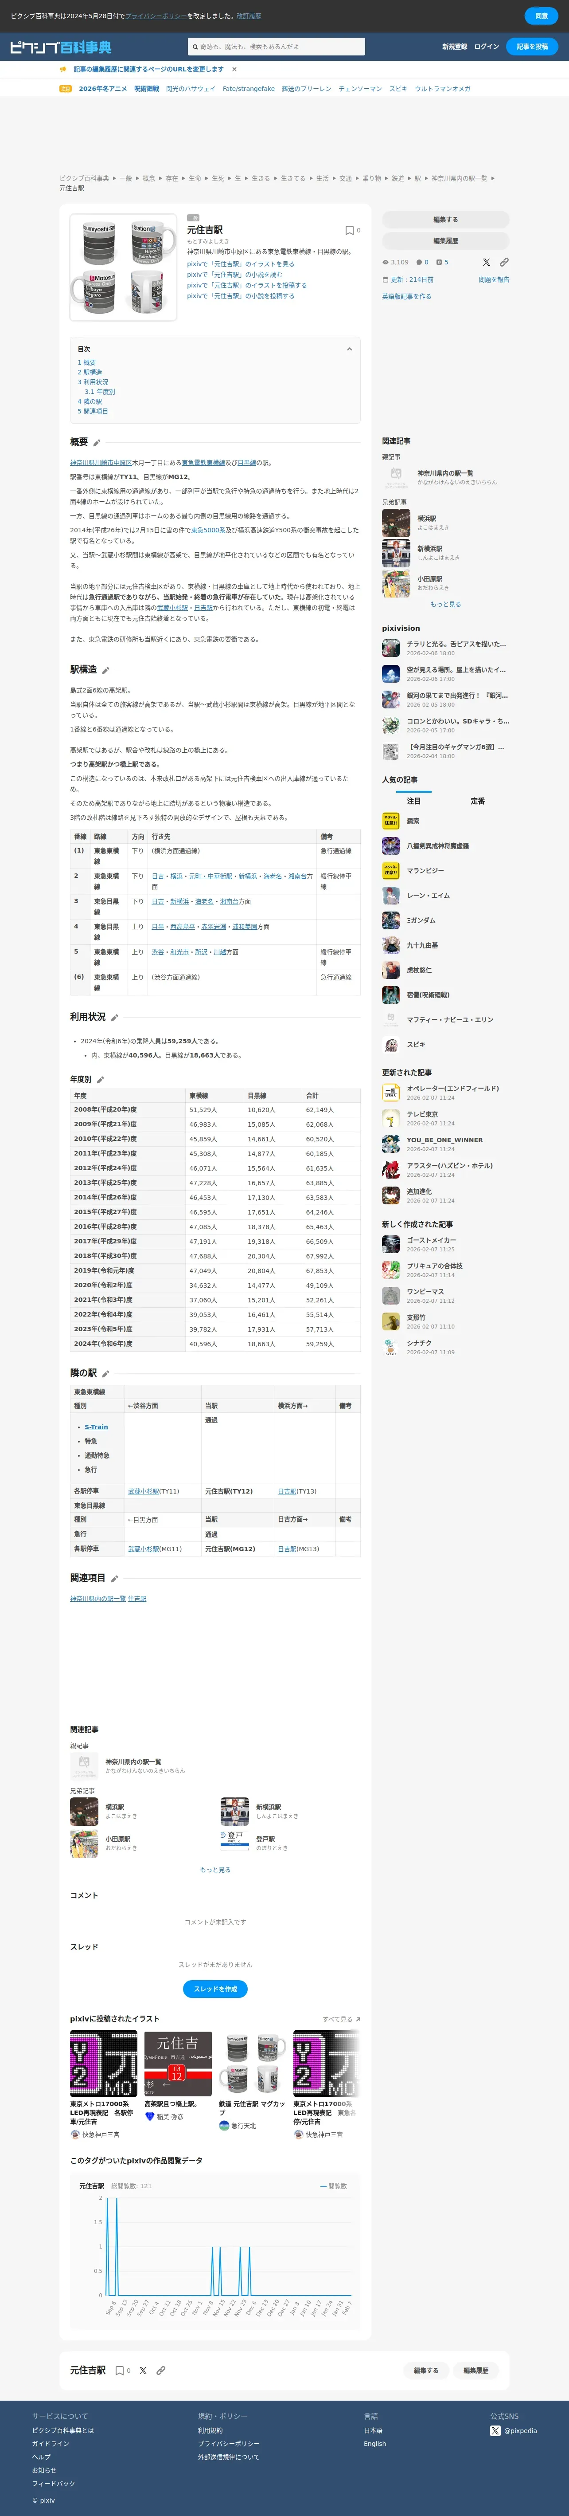The image size is (569, 2516).
Task: Edit the 年度別 section via pencil icon
Action: [101, 1080]
